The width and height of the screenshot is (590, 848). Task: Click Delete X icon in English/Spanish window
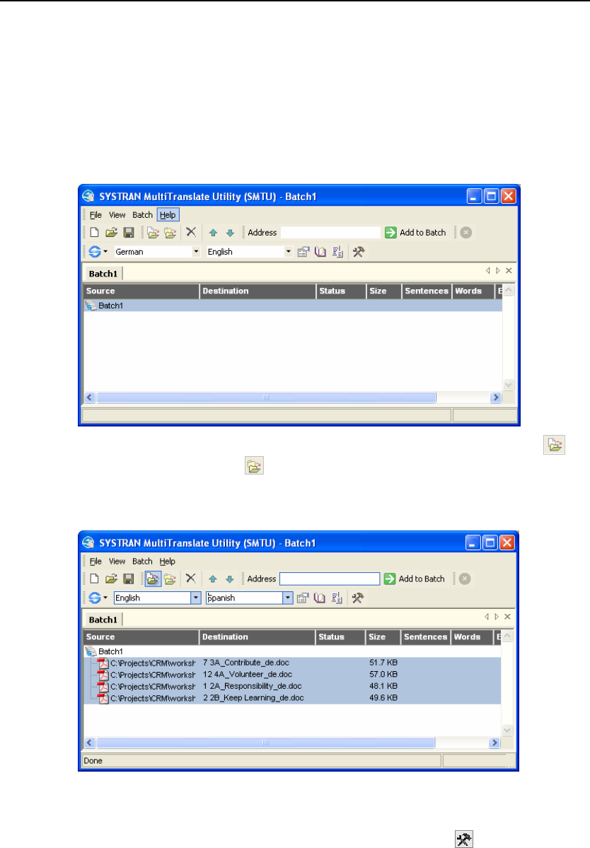coord(190,578)
